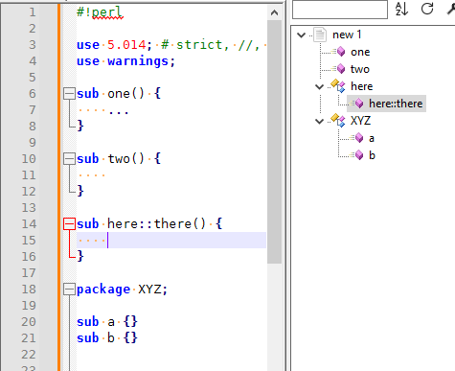Fold the 'sub two()' code block

(69, 159)
